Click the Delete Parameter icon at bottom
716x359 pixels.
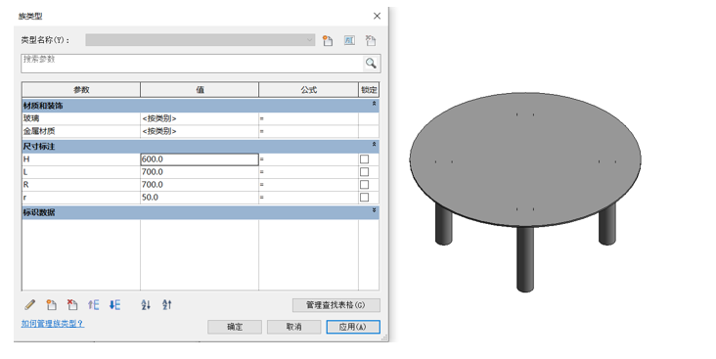(72, 304)
